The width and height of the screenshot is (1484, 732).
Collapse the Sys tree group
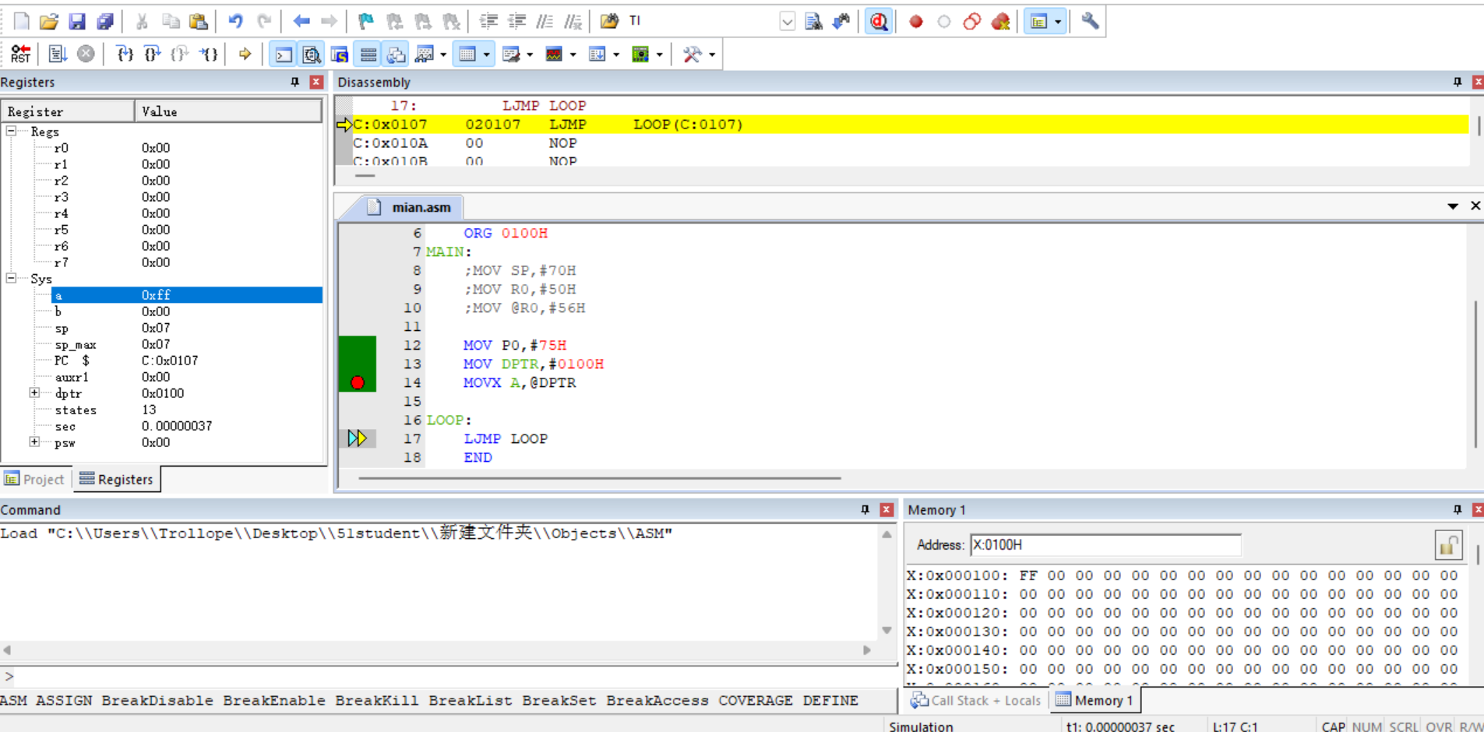point(12,278)
